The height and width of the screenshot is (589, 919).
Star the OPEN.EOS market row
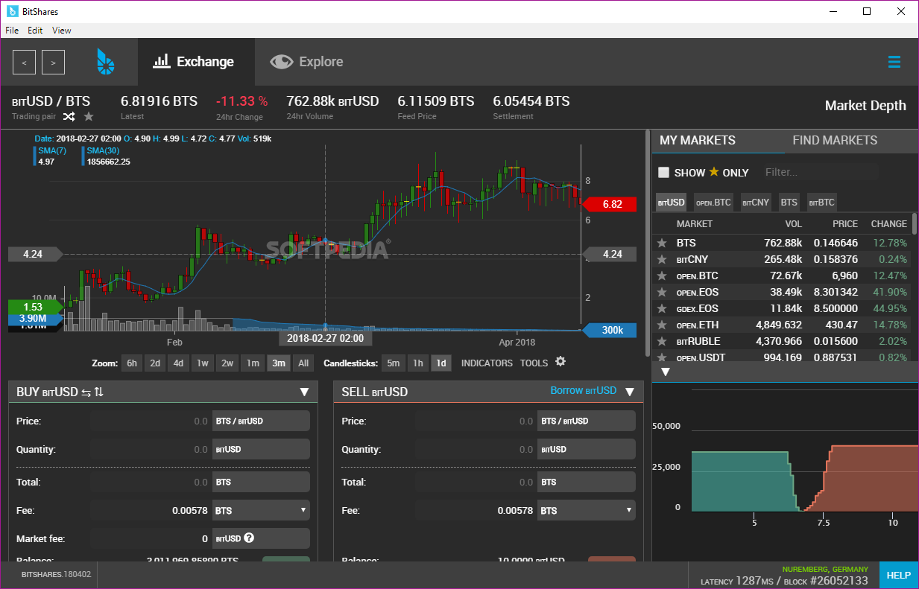pyautogui.click(x=661, y=292)
